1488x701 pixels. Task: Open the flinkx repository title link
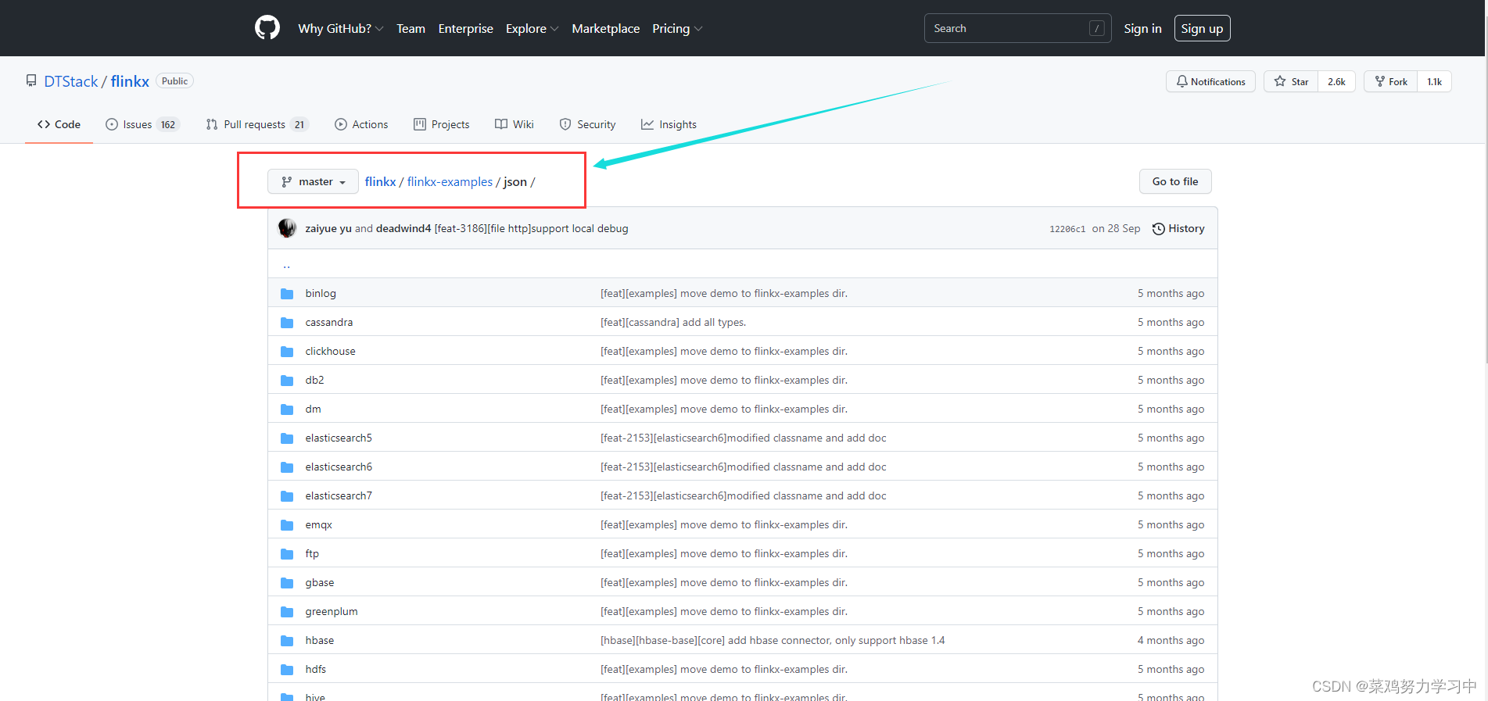click(x=130, y=81)
